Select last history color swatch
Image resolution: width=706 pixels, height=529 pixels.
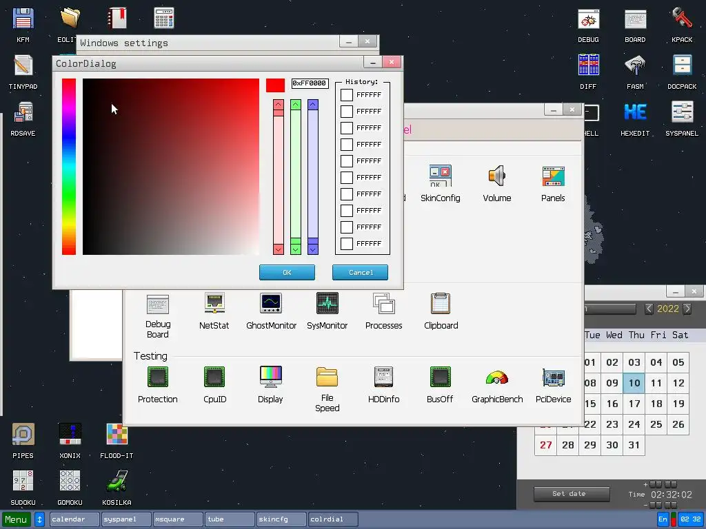point(346,243)
